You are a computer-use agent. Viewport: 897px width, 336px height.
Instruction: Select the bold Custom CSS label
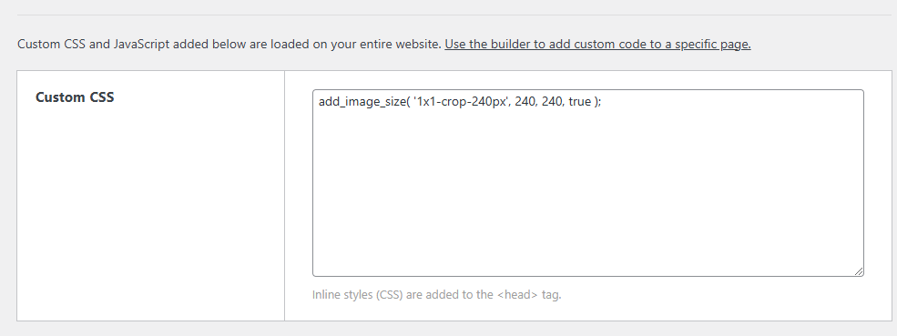point(75,97)
